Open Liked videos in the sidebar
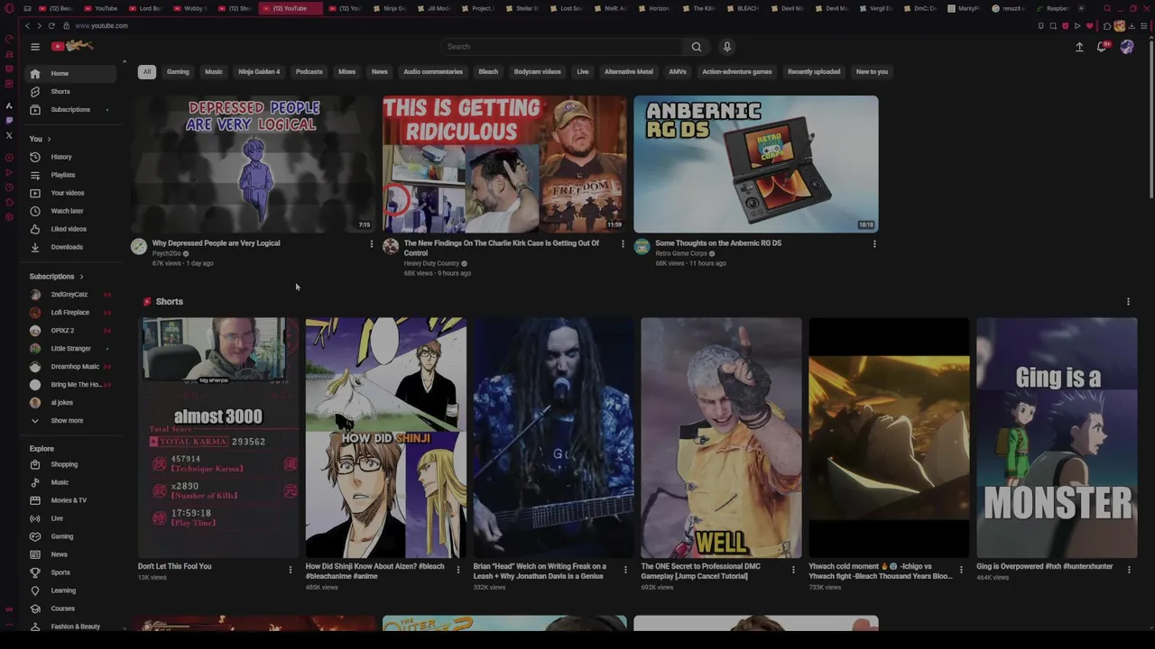Screen dimensions: 1155x649 pos(70,229)
